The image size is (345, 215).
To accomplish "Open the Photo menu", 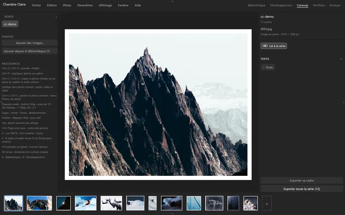I will click(67, 5).
